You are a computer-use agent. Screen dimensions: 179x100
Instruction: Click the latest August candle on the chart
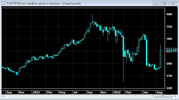pyautogui.click(x=160, y=56)
